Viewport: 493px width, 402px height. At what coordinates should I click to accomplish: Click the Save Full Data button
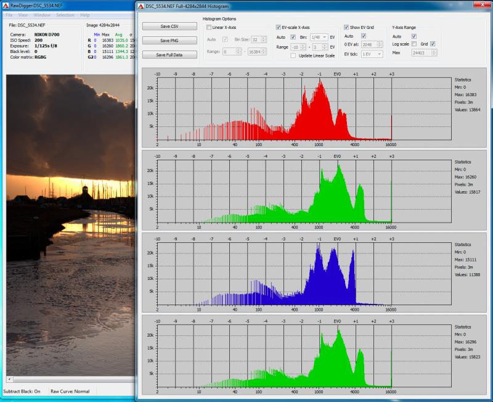(x=169, y=55)
